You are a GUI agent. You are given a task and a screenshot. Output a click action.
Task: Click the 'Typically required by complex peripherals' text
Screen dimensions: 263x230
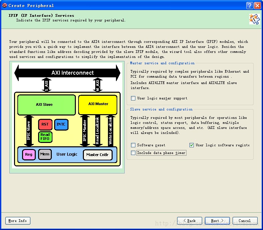click(x=190, y=74)
